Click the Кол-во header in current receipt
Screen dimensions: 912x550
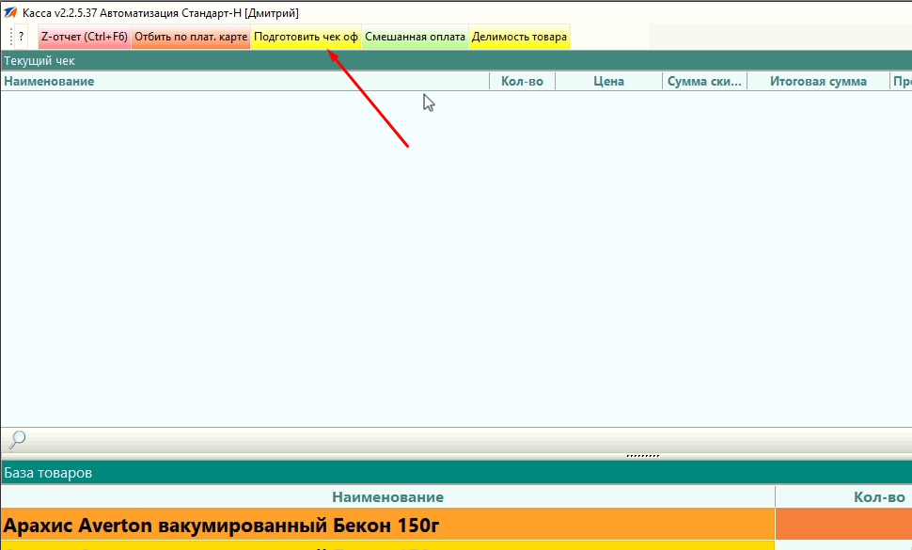[x=523, y=82]
